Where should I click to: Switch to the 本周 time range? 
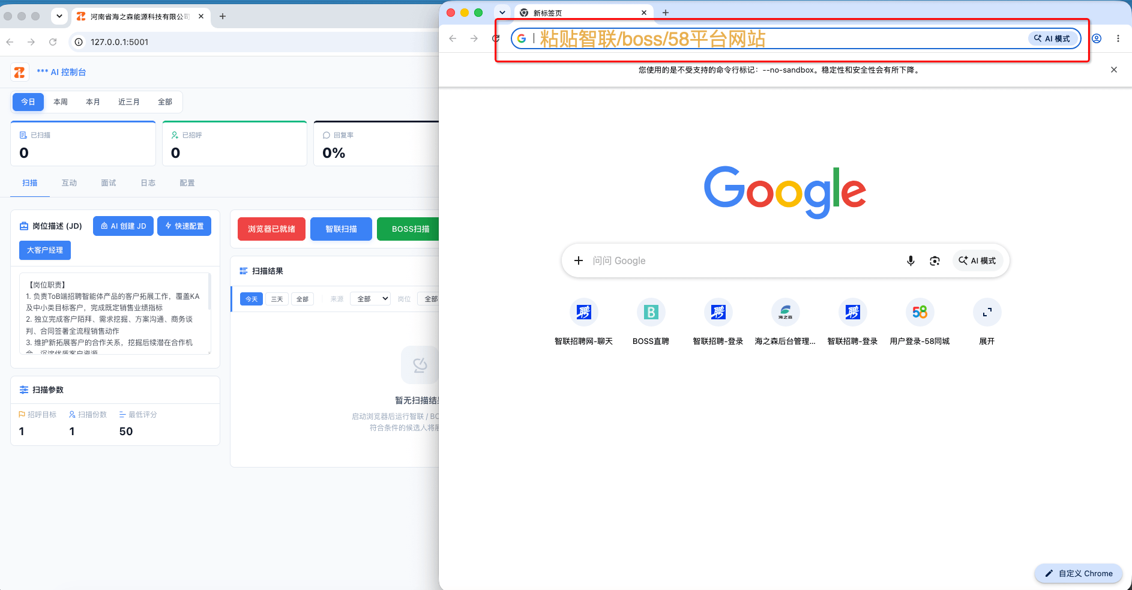point(61,102)
